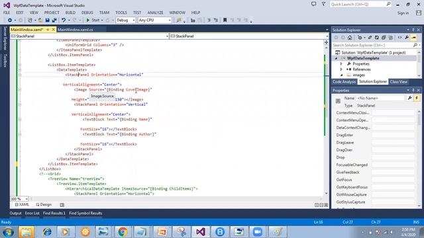Open the FILE menu

[x=7, y=13]
